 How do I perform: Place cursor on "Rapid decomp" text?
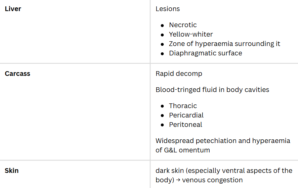click(179, 74)
